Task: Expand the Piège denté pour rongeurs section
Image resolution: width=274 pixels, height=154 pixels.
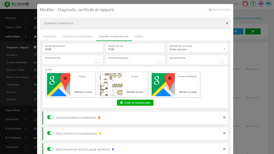Action: 224,133
